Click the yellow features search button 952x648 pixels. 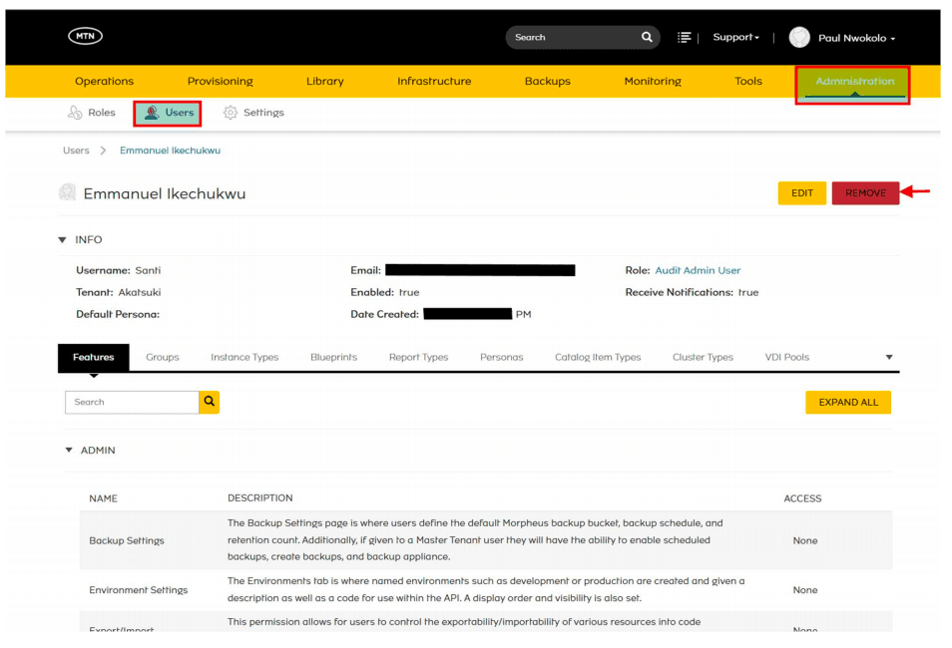point(209,402)
